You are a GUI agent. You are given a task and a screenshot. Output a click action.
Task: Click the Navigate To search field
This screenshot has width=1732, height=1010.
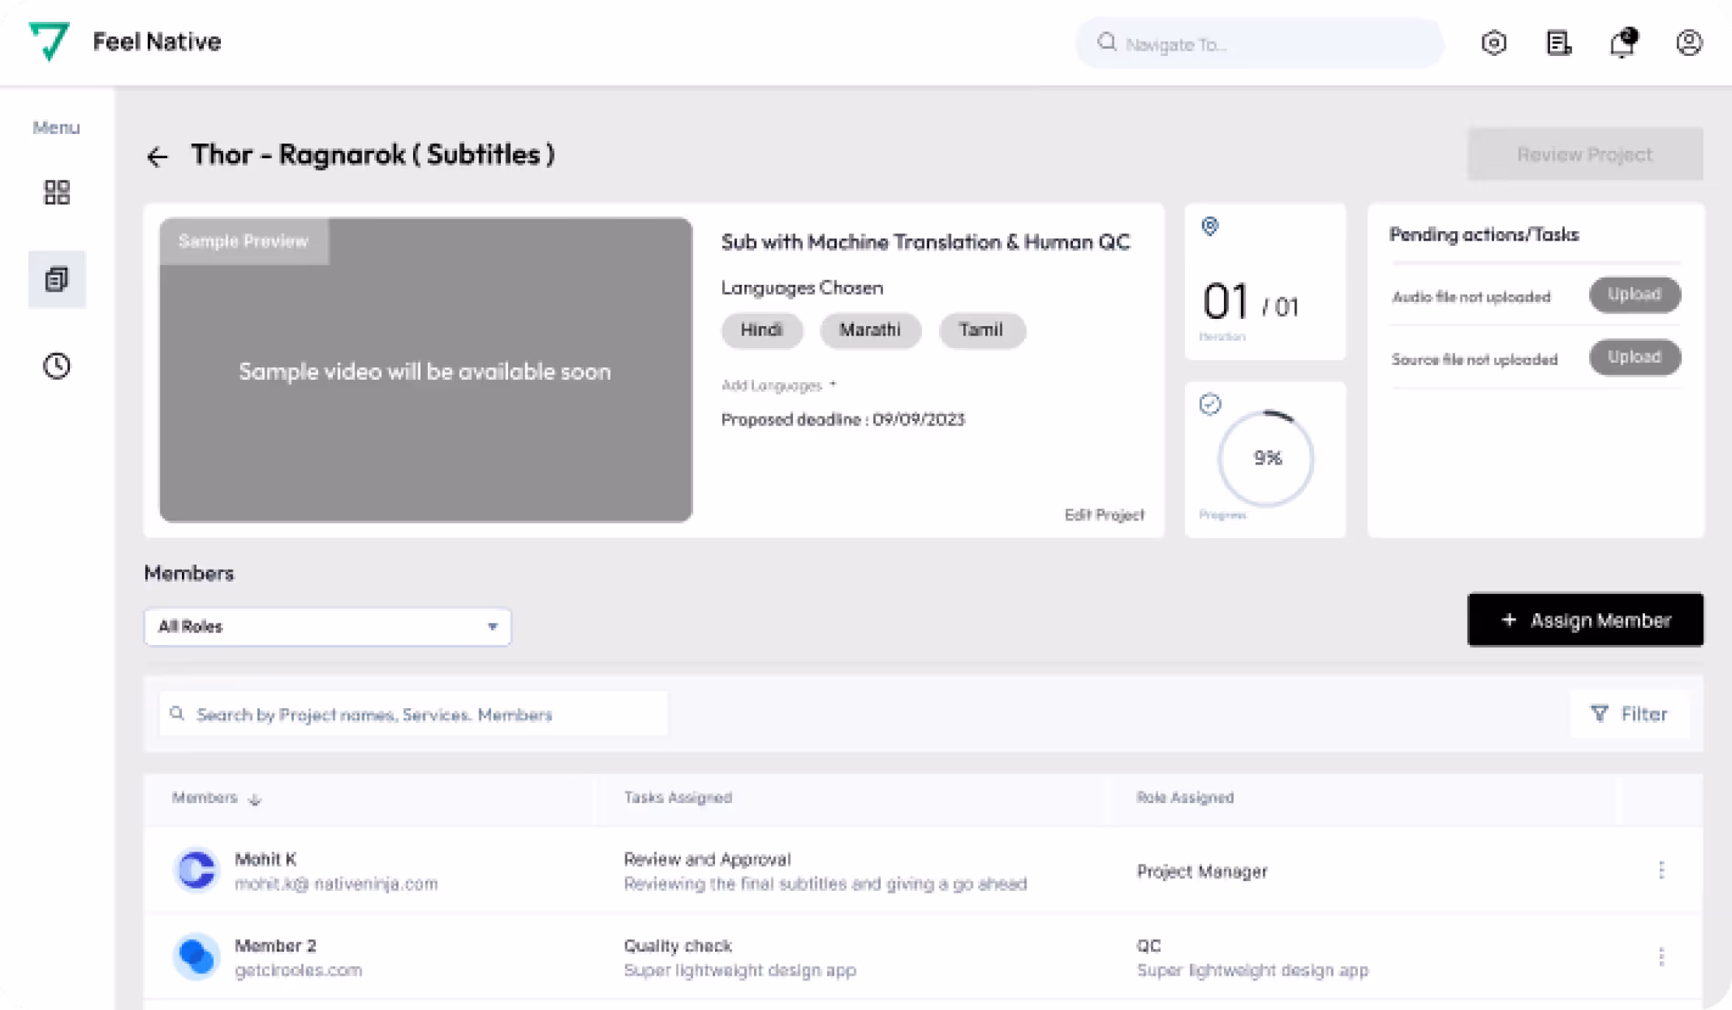[1259, 44]
